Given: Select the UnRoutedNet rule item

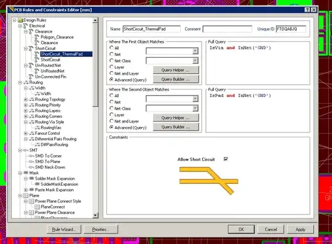Looking at the screenshot, I should click(52, 71).
